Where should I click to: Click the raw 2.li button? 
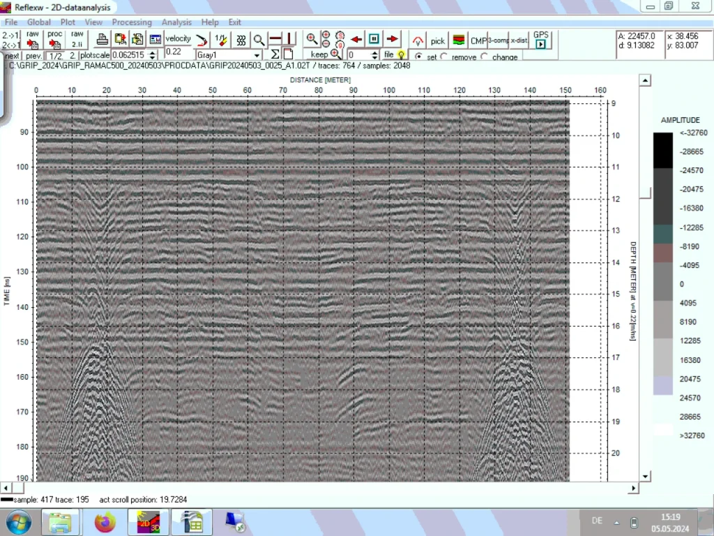click(77, 40)
